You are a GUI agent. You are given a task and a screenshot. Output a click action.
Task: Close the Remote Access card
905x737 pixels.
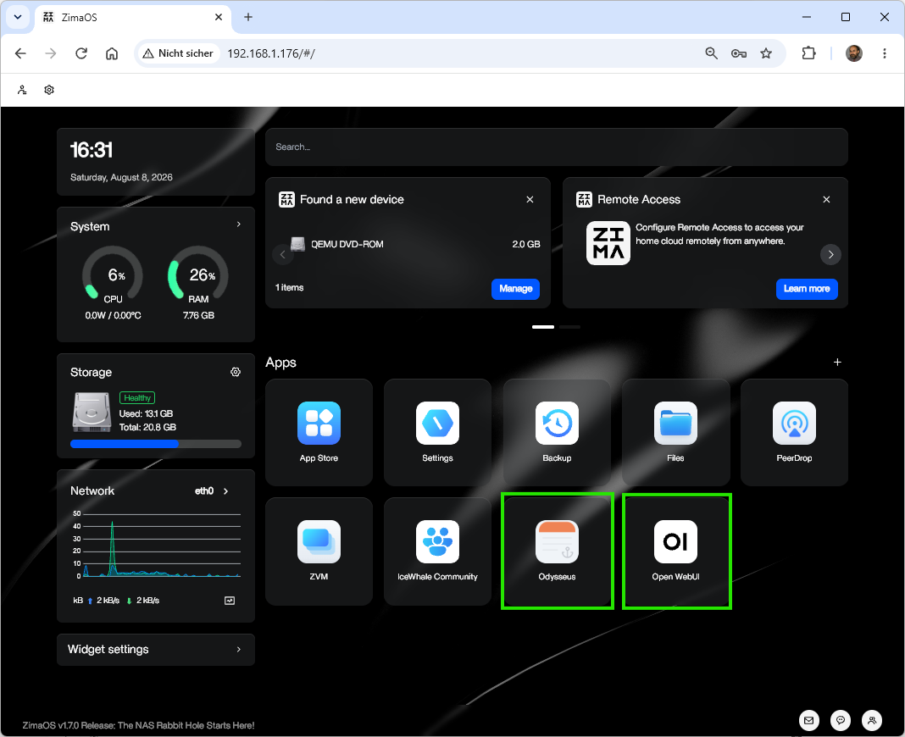pyautogui.click(x=826, y=200)
